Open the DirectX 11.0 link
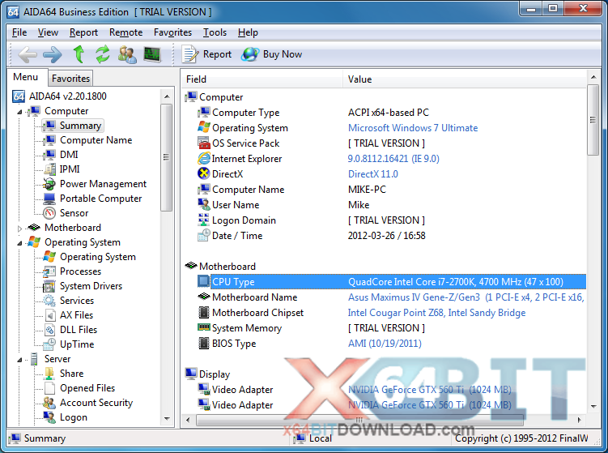The image size is (608, 453). pos(372,174)
